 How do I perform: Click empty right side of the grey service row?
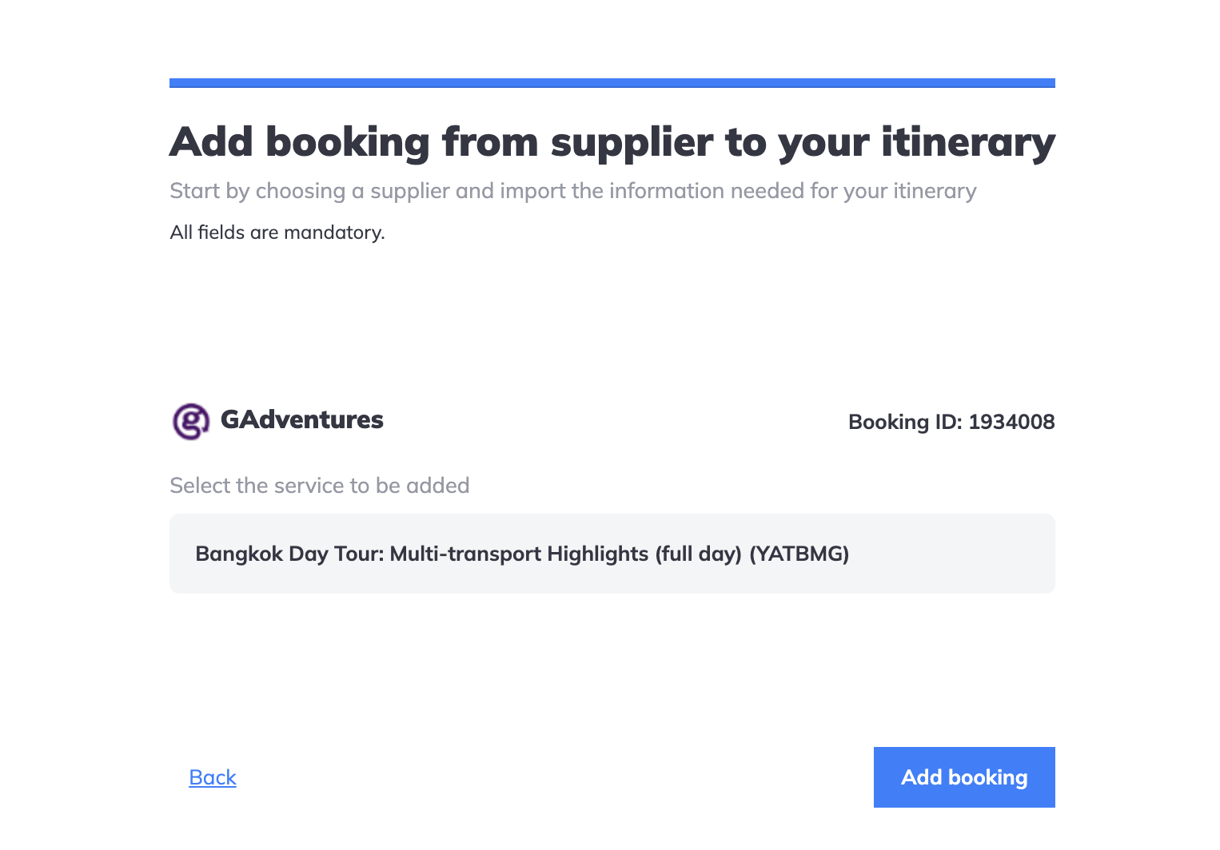(951, 554)
